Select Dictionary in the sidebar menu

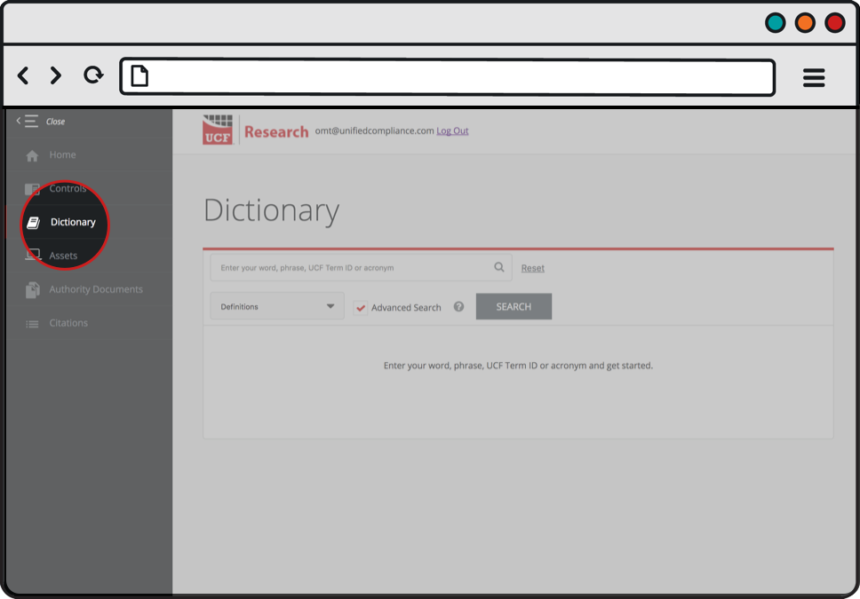[75, 222]
